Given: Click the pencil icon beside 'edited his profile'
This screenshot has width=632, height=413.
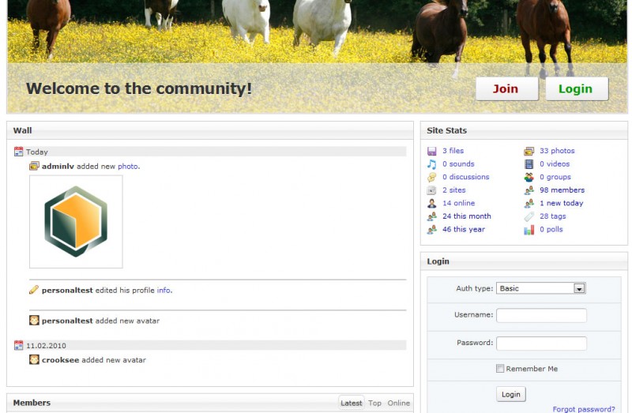Looking at the screenshot, I should pos(34,290).
